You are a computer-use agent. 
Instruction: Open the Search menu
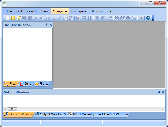point(32,11)
